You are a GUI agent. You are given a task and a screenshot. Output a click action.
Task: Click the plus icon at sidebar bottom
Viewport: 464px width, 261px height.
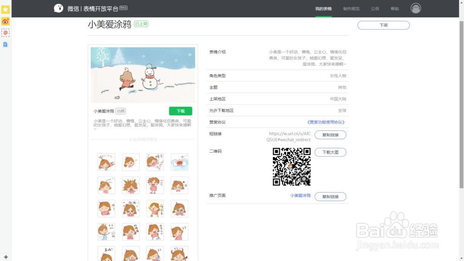[6, 257]
